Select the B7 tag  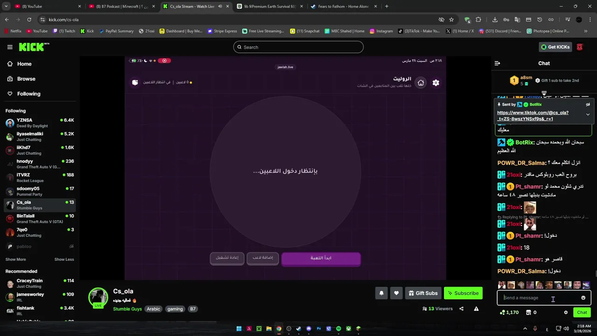(x=193, y=309)
